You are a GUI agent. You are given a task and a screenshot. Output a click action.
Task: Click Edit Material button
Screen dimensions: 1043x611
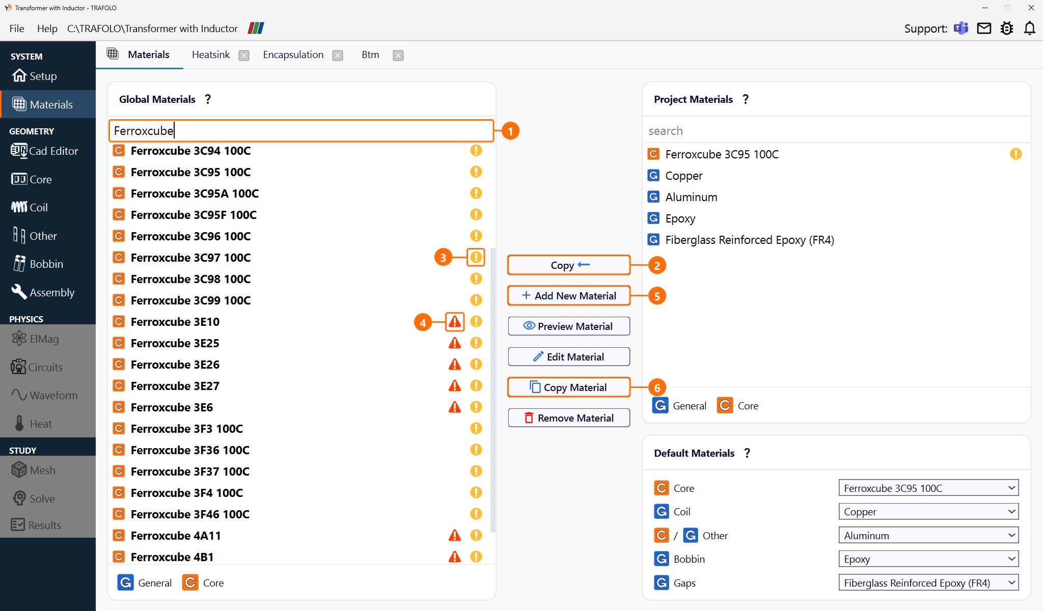tap(569, 357)
